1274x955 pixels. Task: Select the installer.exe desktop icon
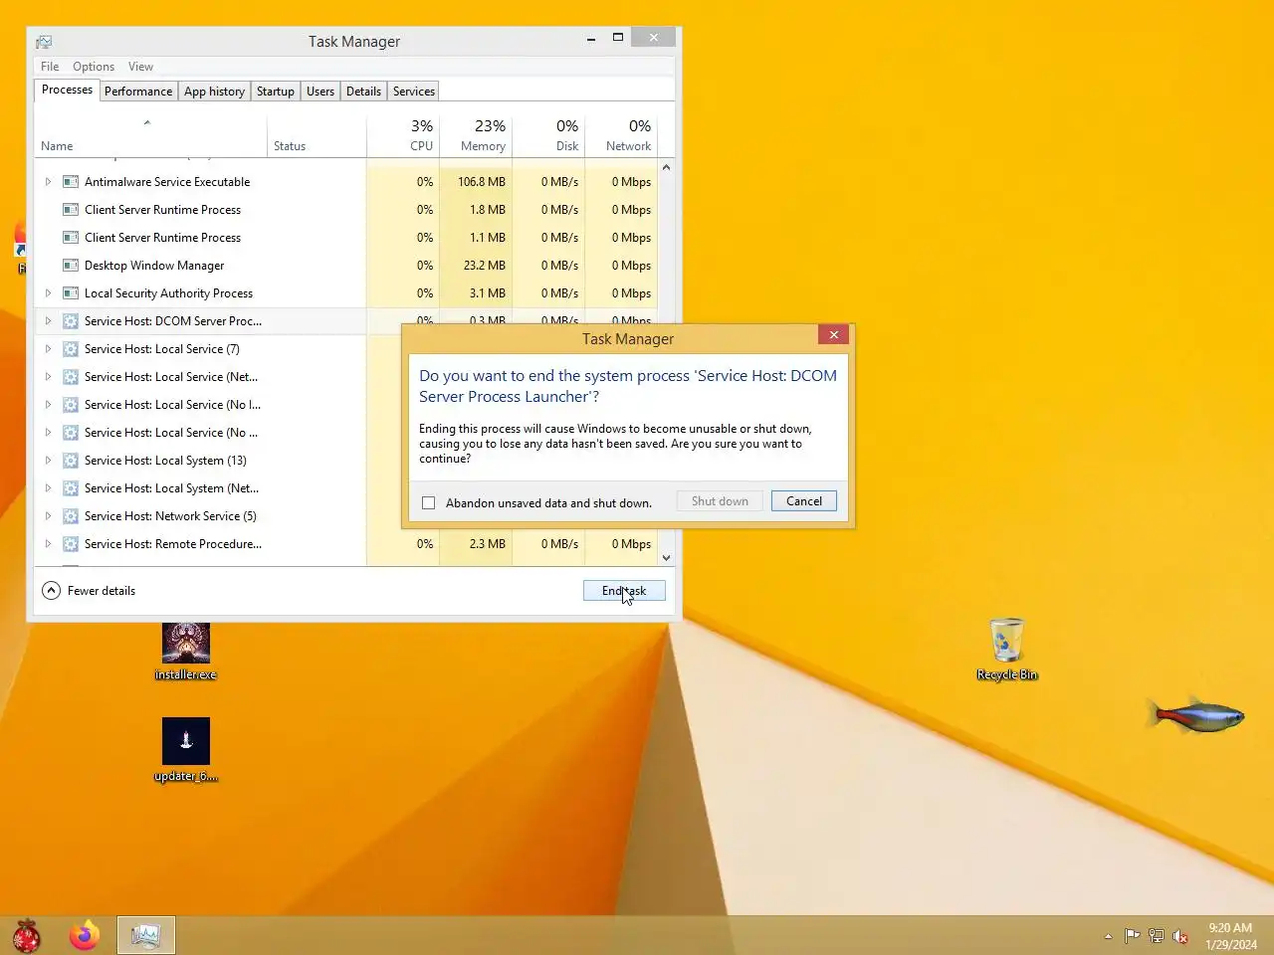tap(186, 652)
